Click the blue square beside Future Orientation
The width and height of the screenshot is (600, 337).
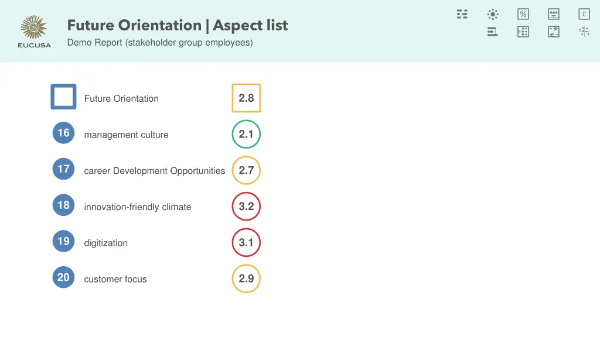[63, 97]
